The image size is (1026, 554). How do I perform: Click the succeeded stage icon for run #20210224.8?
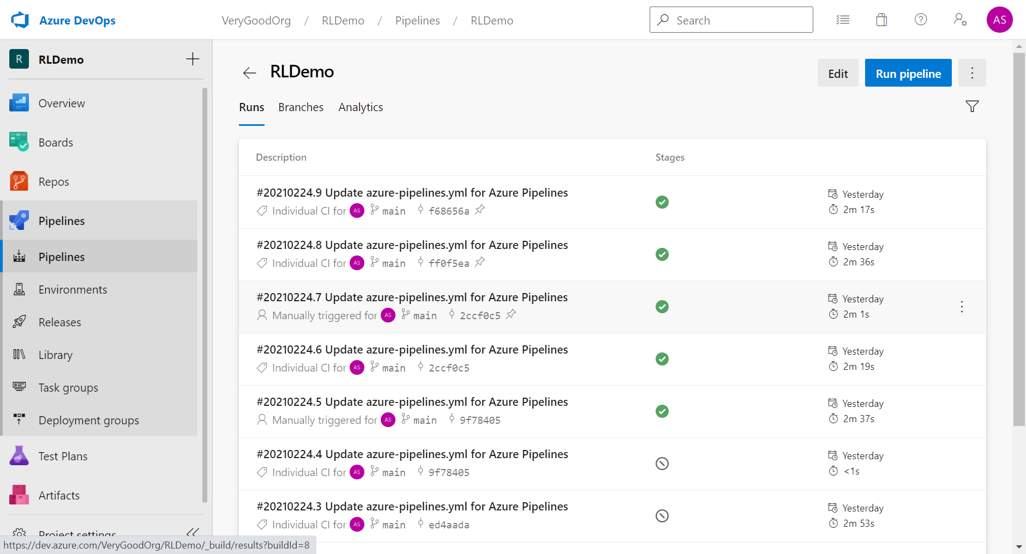pyautogui.click(x=662, y=254)
